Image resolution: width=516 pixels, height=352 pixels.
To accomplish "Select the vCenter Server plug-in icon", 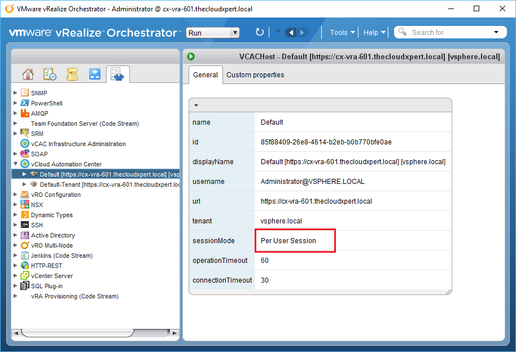I will pos(25,276).
